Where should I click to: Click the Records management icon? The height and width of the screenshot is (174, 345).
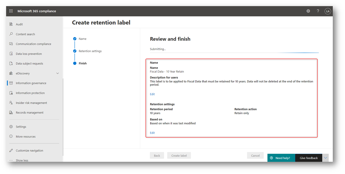click(x=11, y=113)
